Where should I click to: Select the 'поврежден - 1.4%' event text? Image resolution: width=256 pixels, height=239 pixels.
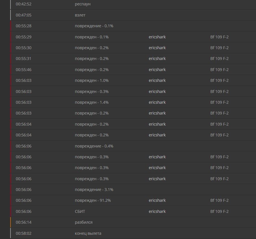(92, 103)
